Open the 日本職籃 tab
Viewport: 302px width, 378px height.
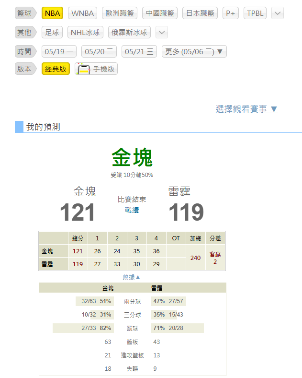[200, 13]
